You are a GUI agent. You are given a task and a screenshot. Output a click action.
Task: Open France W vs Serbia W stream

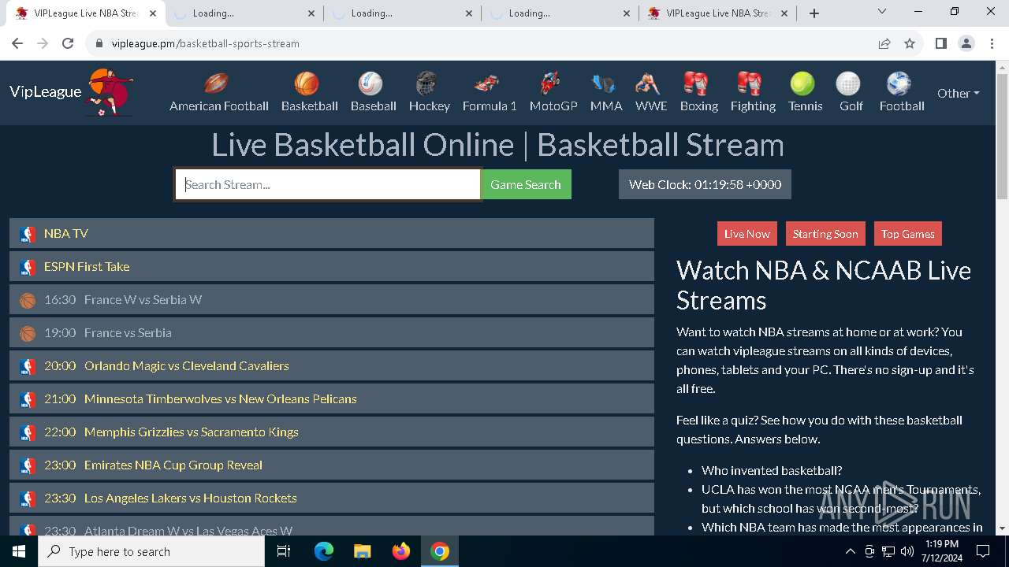click(x=332, y=300)
